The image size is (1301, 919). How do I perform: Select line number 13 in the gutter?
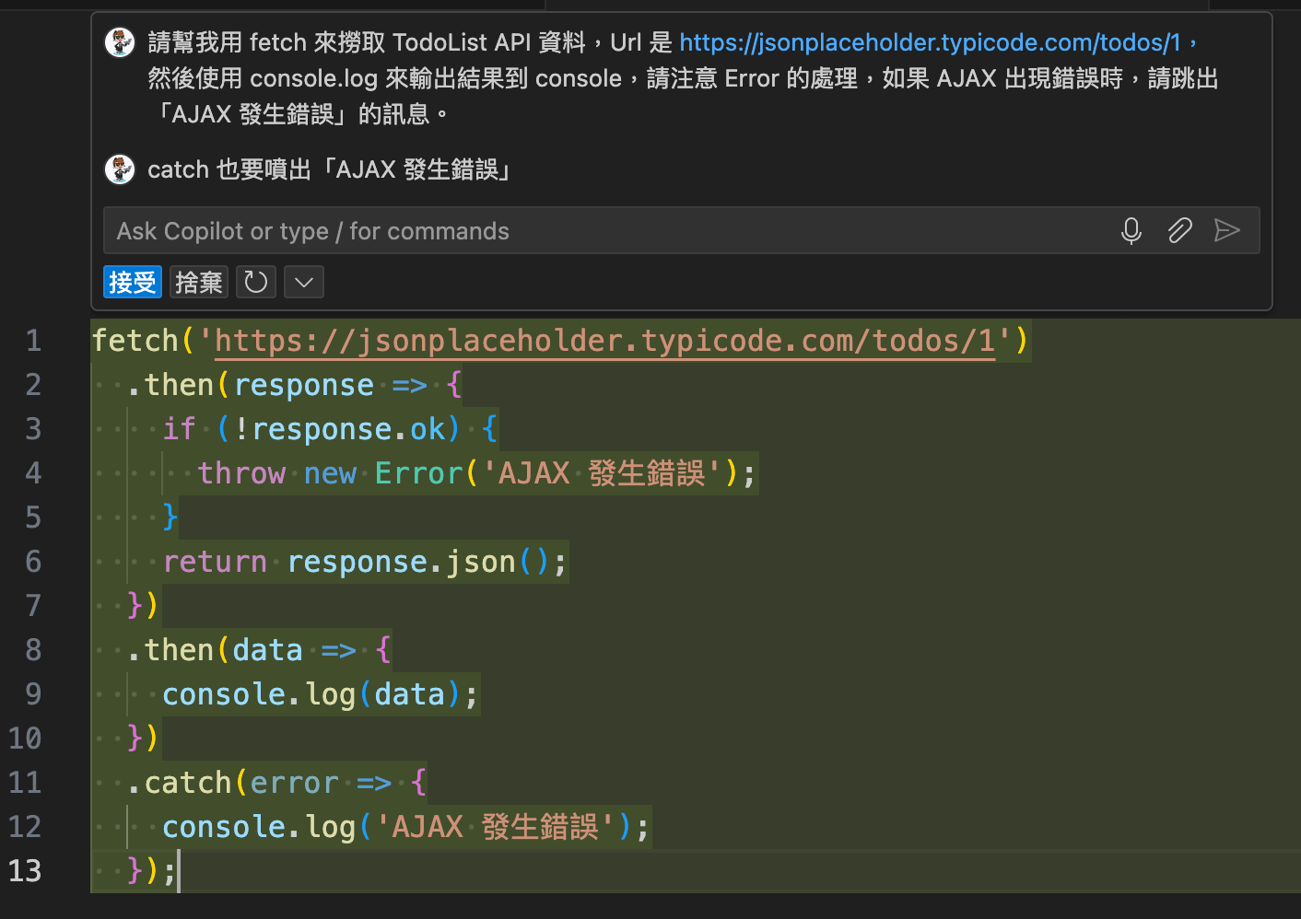tap(26, 870)
